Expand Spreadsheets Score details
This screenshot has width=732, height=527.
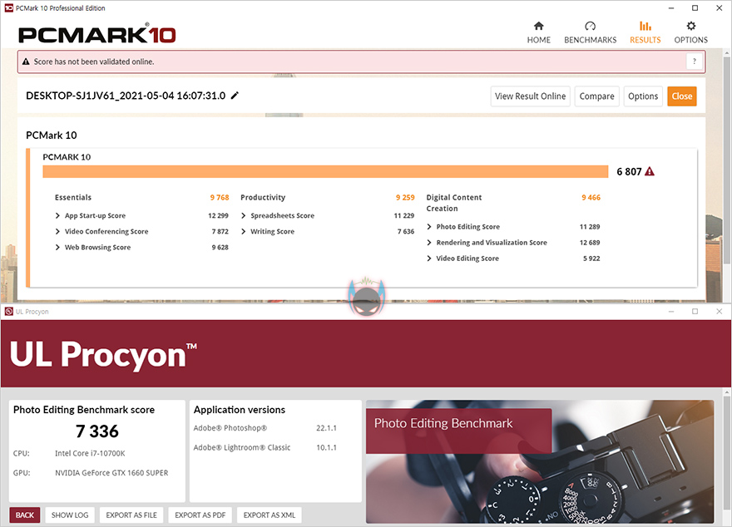243,215
